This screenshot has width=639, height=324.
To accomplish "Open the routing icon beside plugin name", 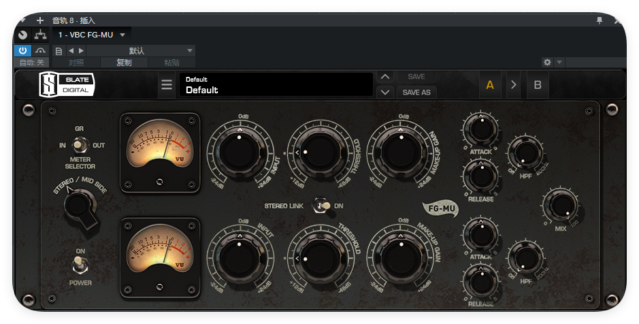I will [40, 35].
